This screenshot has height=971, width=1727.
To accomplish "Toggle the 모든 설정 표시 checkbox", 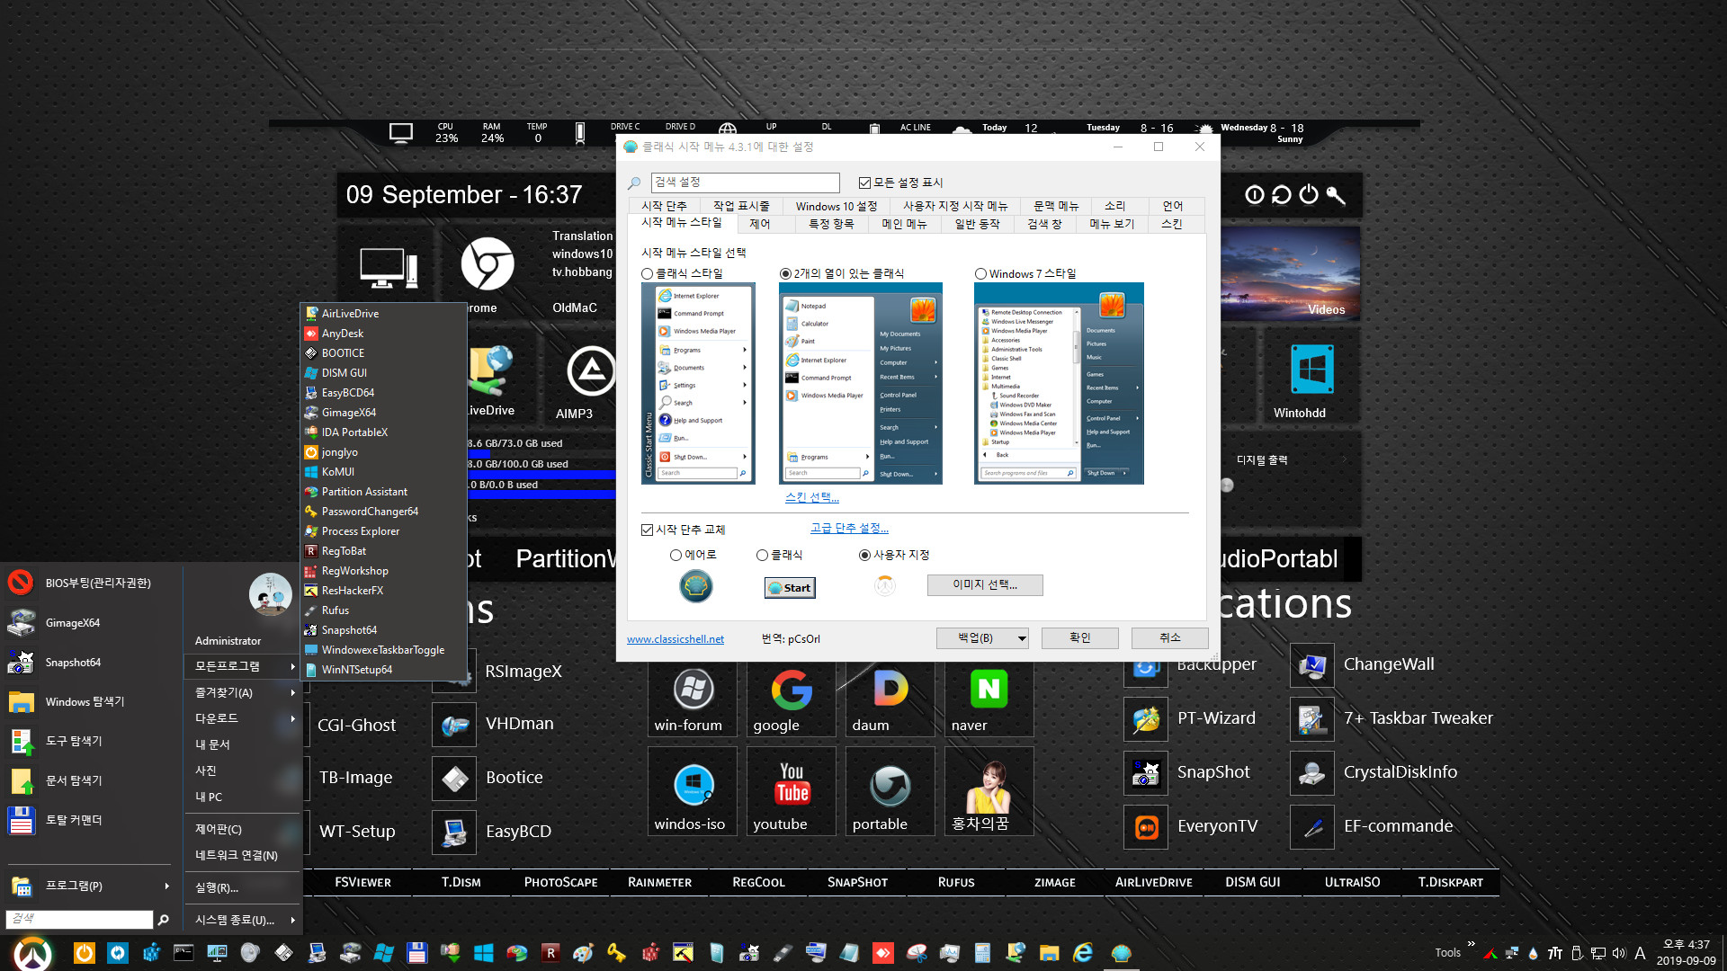I will [864, 183].
